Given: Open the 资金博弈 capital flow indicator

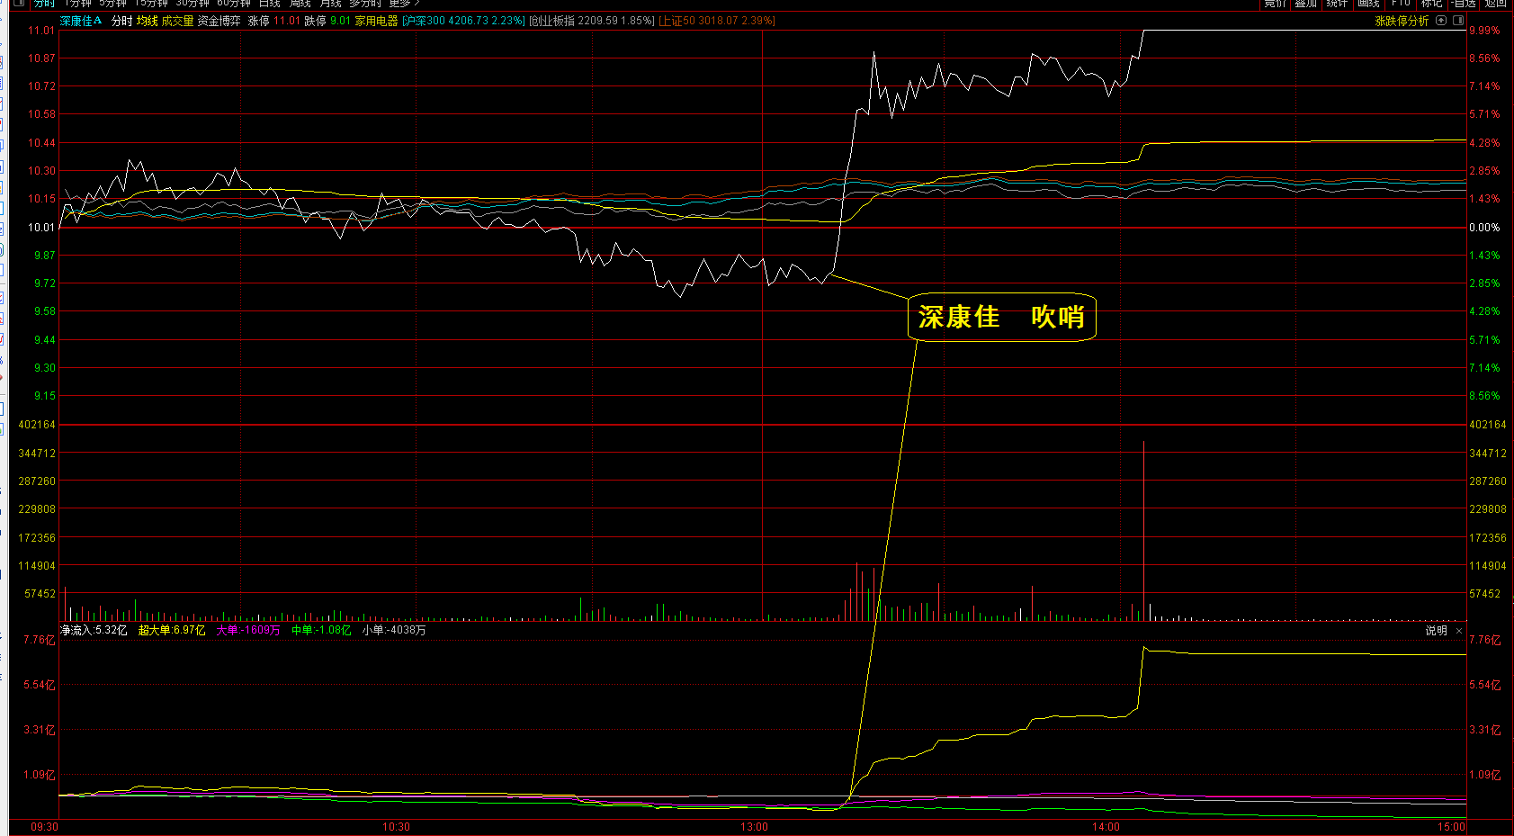Looking at the screenshot, I should click(219, 21).
